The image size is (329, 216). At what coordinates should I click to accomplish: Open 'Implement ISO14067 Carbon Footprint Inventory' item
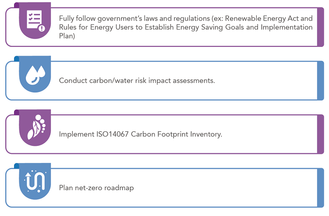tap(140, 134)
